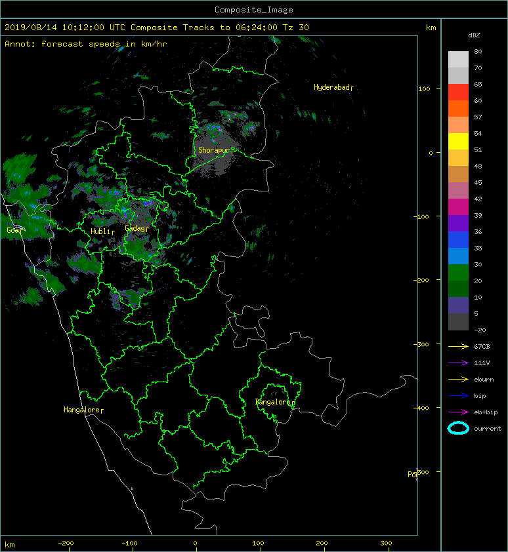Pick the orange 60 dBZ color swatch
Viewport: 508px width, 552px height.
[x=458, y=109]
